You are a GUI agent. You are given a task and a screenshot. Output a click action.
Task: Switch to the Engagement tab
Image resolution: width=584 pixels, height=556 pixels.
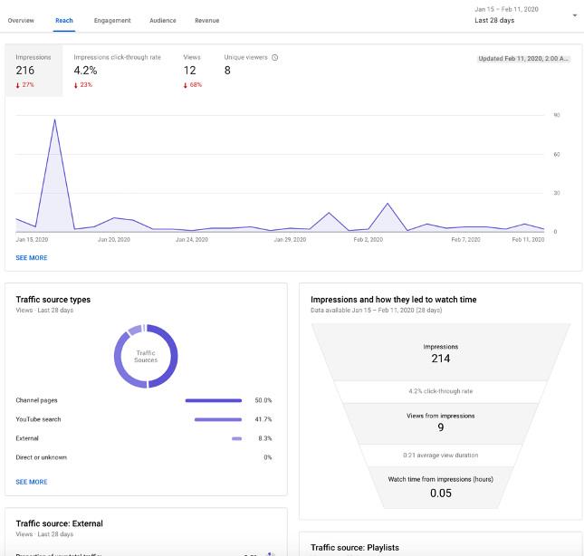(x=112, y=21)
